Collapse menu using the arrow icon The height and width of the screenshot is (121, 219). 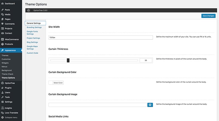[2, 117]
